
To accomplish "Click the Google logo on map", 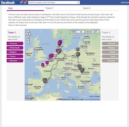I will tap(30, 98).
